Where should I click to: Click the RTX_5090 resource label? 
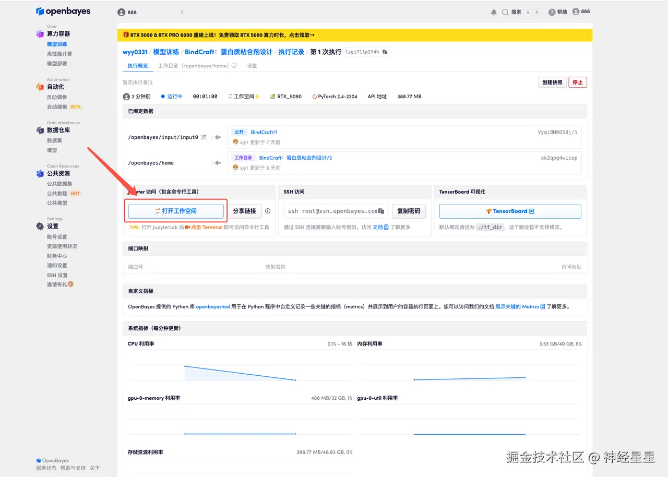pos(285,97)
